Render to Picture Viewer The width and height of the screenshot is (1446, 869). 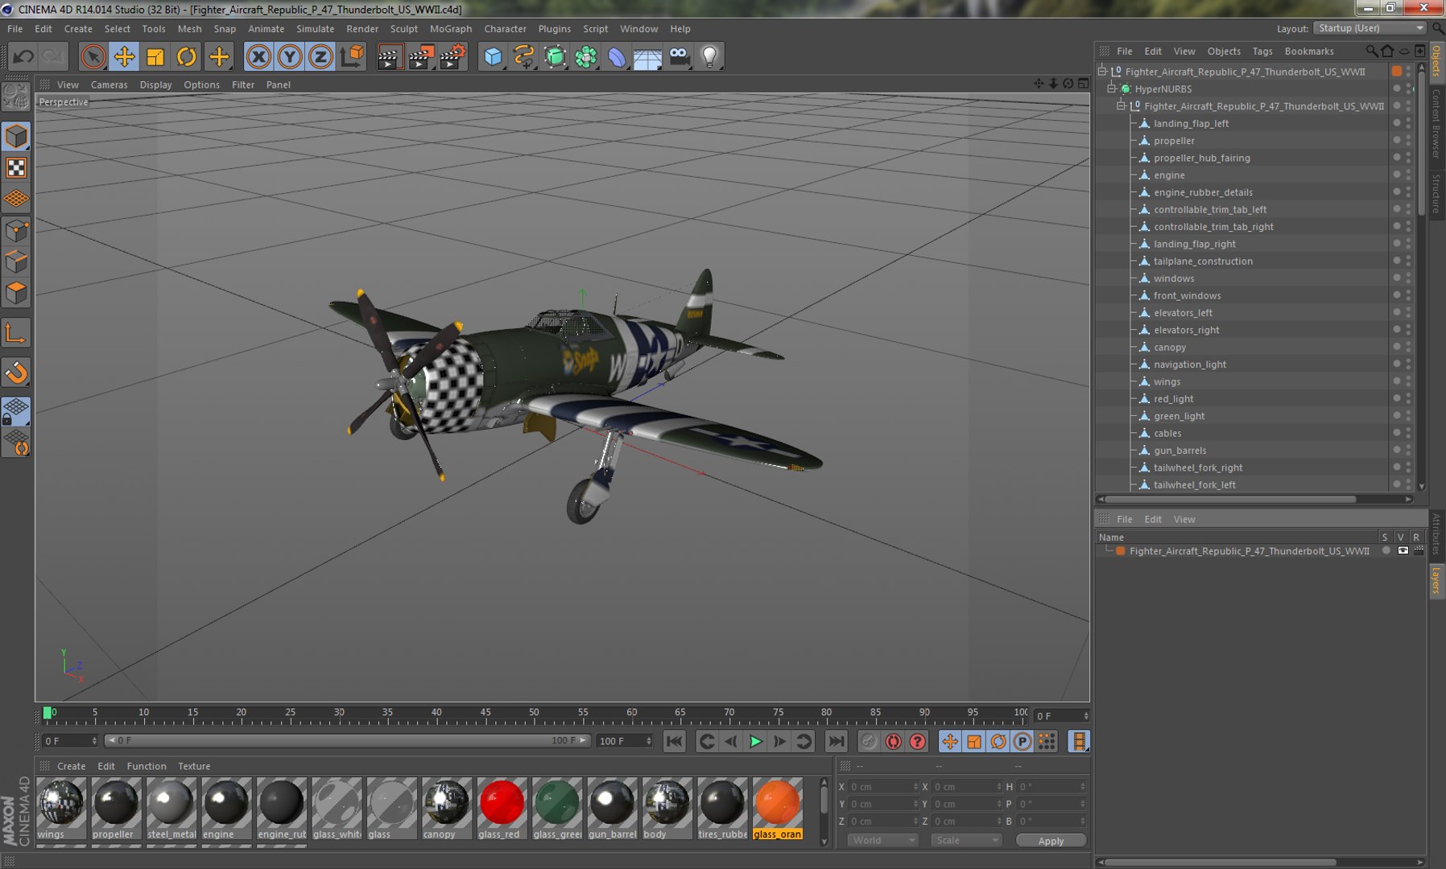(x=421, y=56)
